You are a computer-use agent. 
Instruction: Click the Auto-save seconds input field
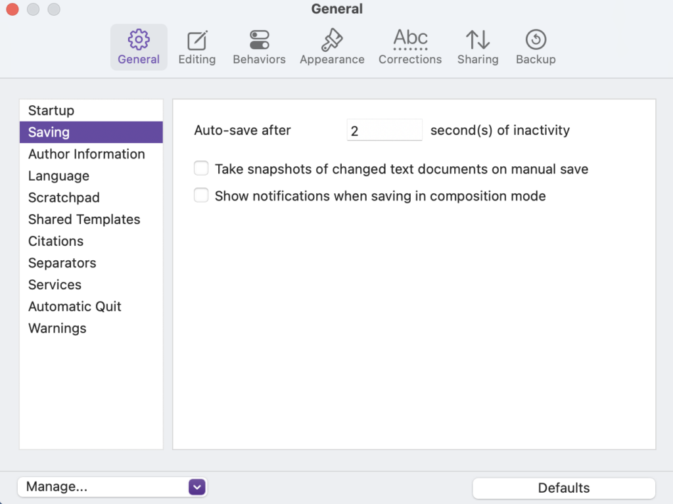(x=384, y=130)
